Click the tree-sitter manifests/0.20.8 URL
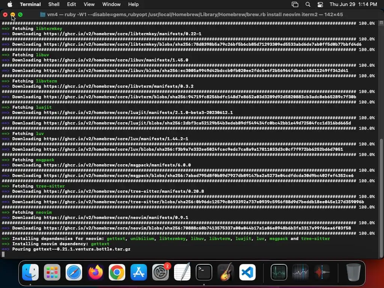384x288 pixels. pos(124,191)
